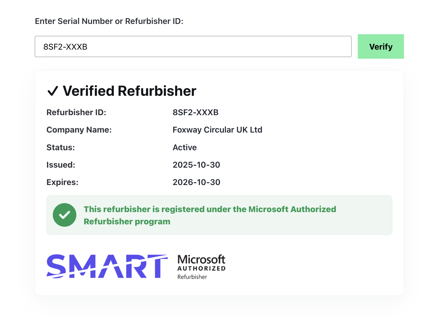Click inside the serial number input field

click(193, 46)
